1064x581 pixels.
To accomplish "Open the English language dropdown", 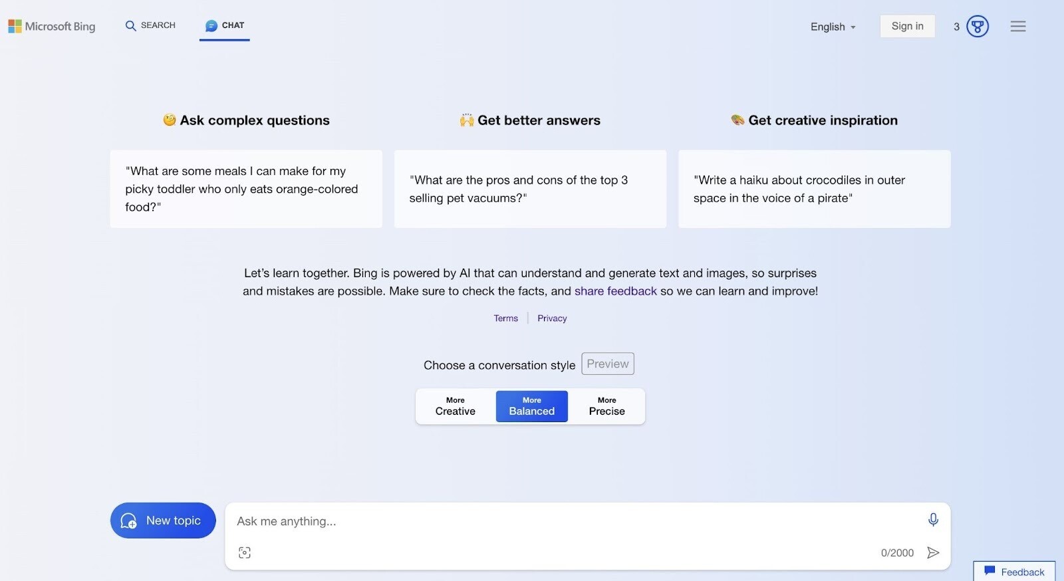I will click(x=828, y=27).
